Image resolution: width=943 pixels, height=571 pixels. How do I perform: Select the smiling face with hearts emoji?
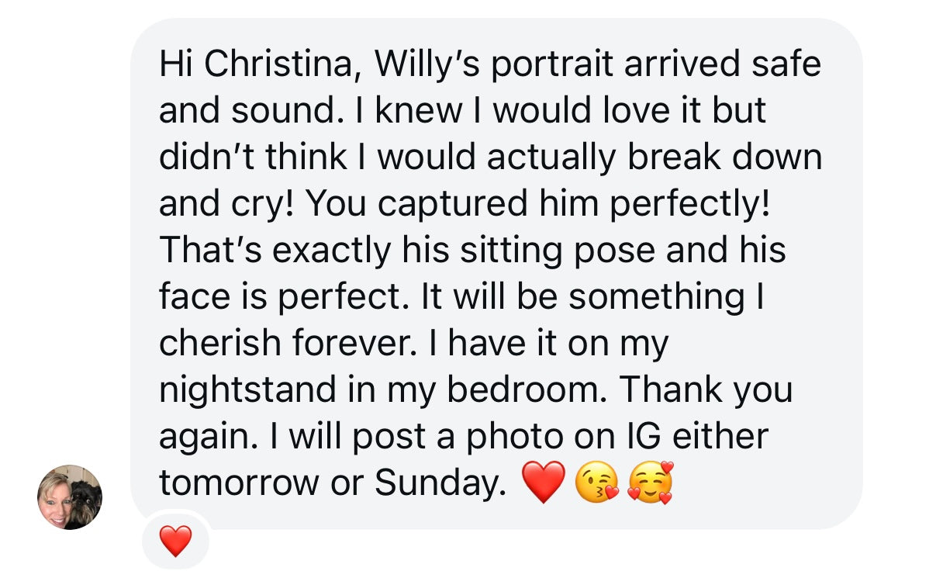click(x=649, y=483)
